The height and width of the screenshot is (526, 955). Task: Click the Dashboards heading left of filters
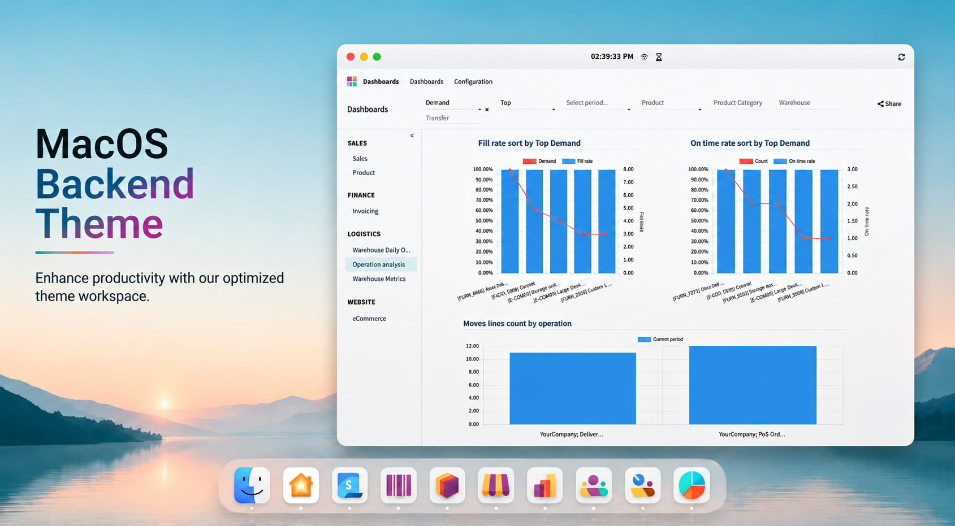point(368,110)
